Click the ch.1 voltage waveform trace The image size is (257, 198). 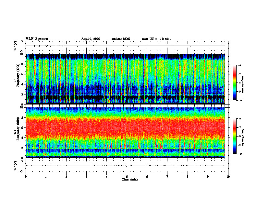[125, 46]
